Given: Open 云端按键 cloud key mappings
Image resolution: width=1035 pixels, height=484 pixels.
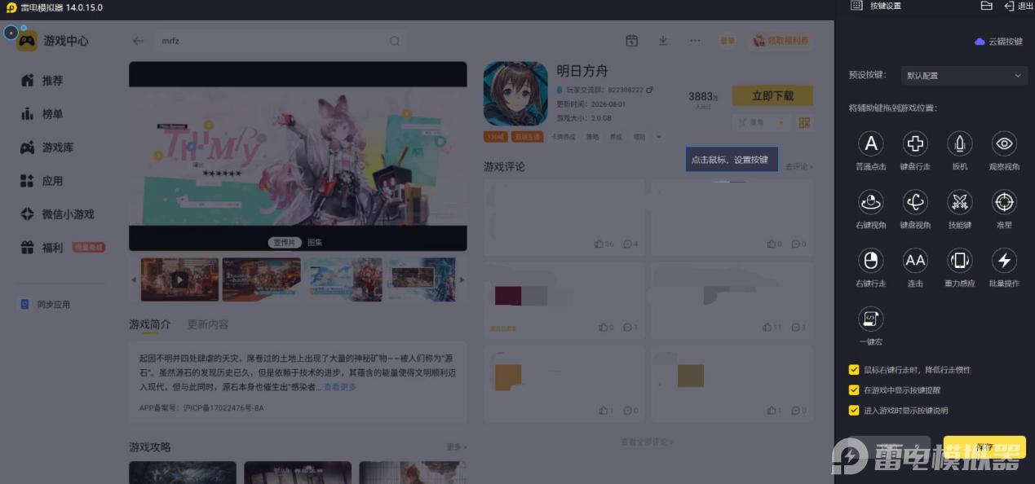Looking at the screenshot, I should coord(999,41).
